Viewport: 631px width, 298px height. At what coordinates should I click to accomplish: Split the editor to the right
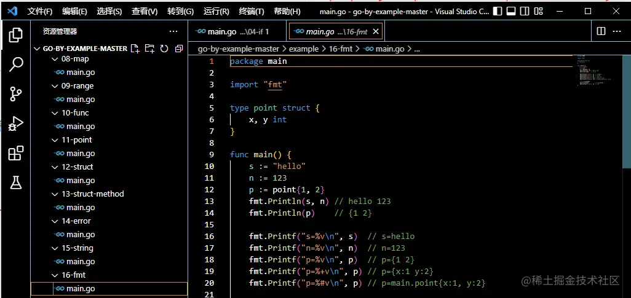click(601, 31)
